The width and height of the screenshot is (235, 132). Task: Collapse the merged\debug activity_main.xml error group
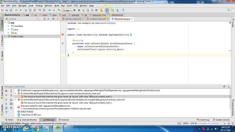tap(15, 100)
